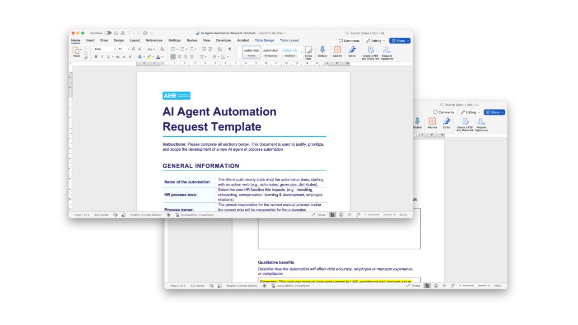Align text left

pyautogui.click(x=173, y=57)
